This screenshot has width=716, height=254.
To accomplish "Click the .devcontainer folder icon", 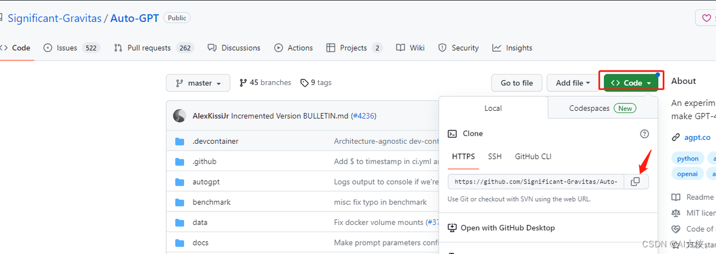I will 180,141.
